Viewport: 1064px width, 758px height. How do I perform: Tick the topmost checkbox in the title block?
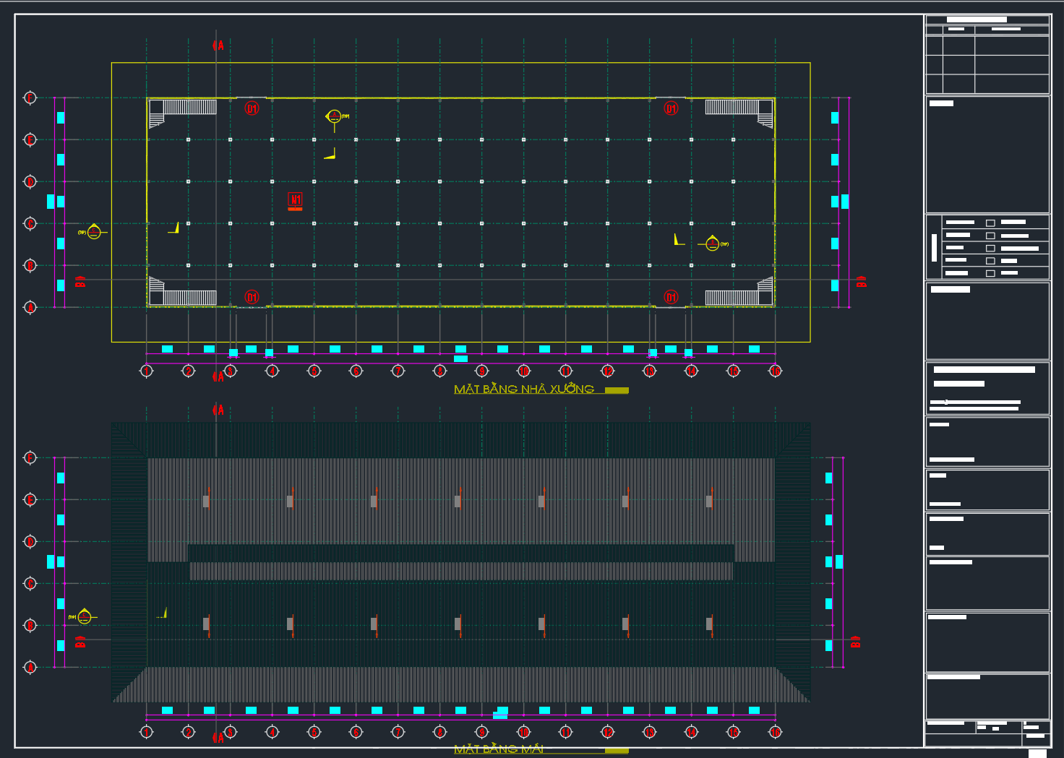point(990,223)
